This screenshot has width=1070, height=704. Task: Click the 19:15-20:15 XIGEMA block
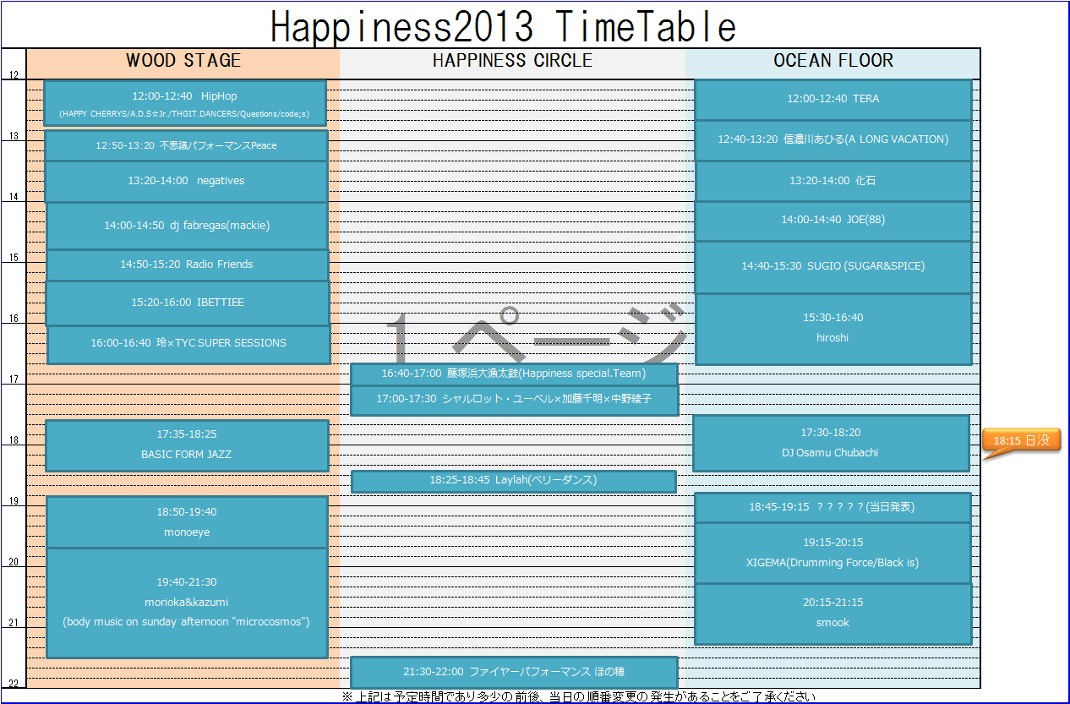[x=832, y=553]
